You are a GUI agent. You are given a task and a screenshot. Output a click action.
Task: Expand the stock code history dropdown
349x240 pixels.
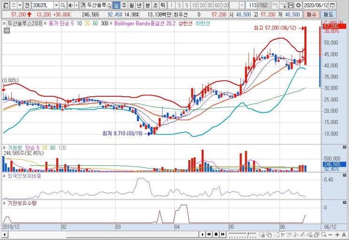pyautogui.click(x=56, y=5)
